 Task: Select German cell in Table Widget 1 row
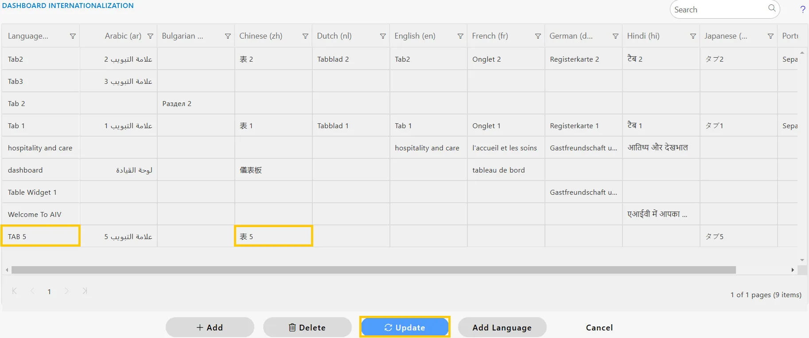point(583,192)
